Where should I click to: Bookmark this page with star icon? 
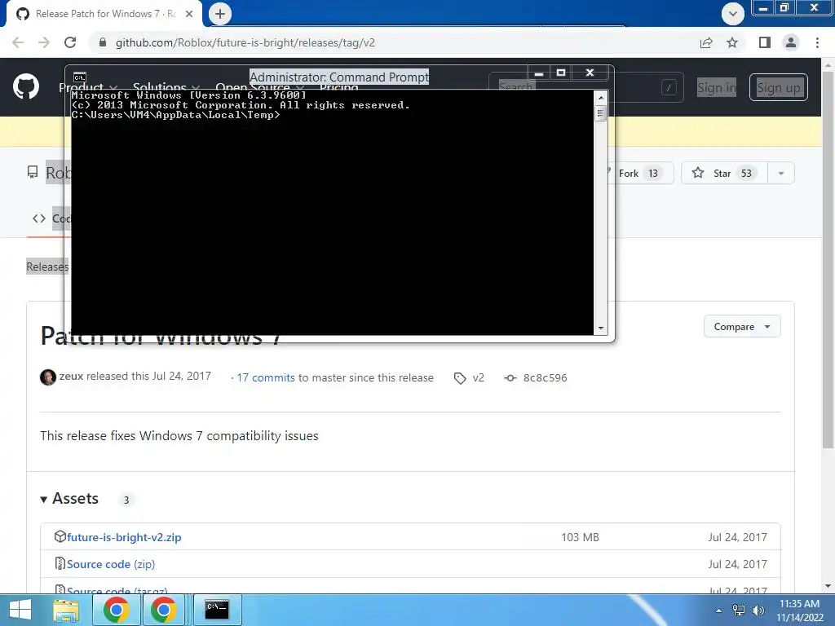coord(732,42)
